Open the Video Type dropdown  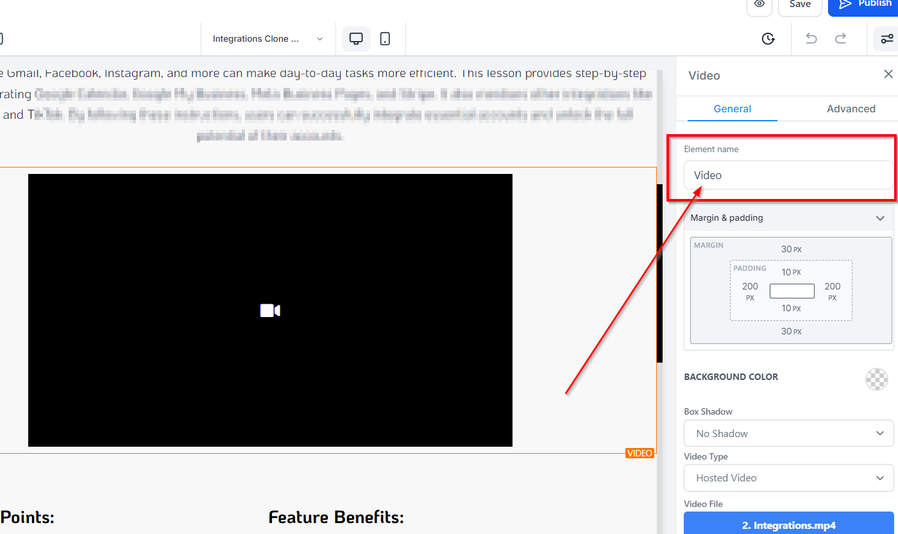788,478
